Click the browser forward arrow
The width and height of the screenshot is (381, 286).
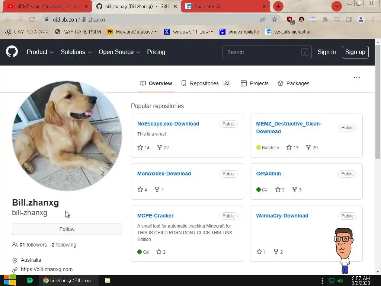coord(20,19)
